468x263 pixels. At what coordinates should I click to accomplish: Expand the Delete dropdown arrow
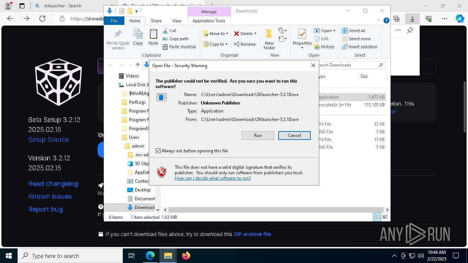(255, 34)
